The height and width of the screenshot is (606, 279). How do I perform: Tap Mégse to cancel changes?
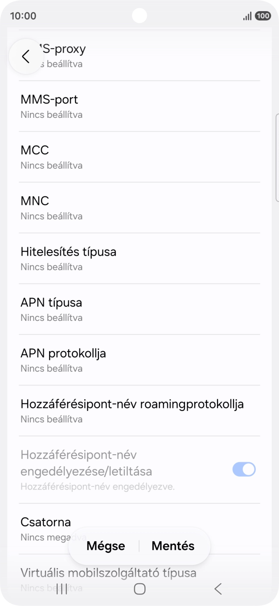(x=106, y=546)
